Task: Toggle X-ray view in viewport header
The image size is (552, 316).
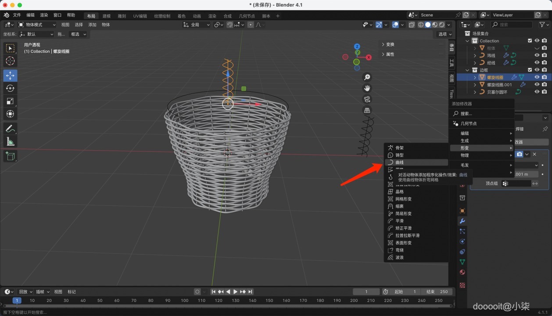Action: 412,25
